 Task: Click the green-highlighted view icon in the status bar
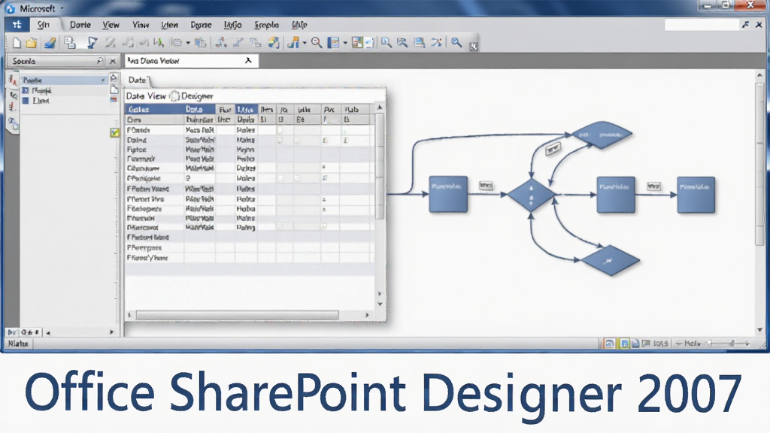[625, 344]
